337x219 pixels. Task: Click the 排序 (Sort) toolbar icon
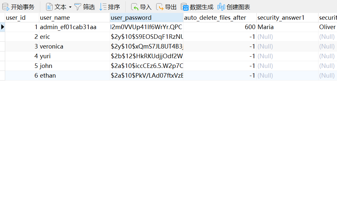coord(103,7)
